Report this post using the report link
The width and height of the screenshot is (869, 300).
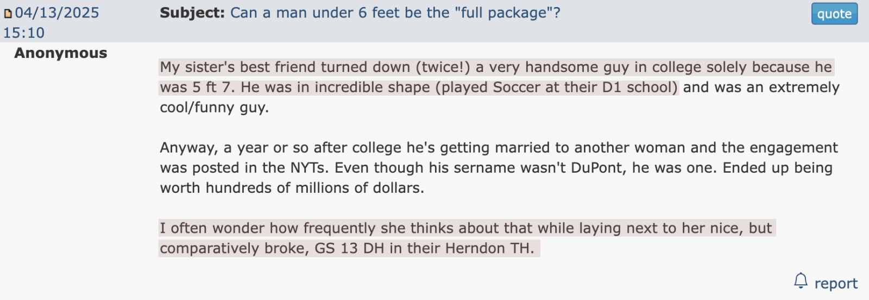[836, 284]
